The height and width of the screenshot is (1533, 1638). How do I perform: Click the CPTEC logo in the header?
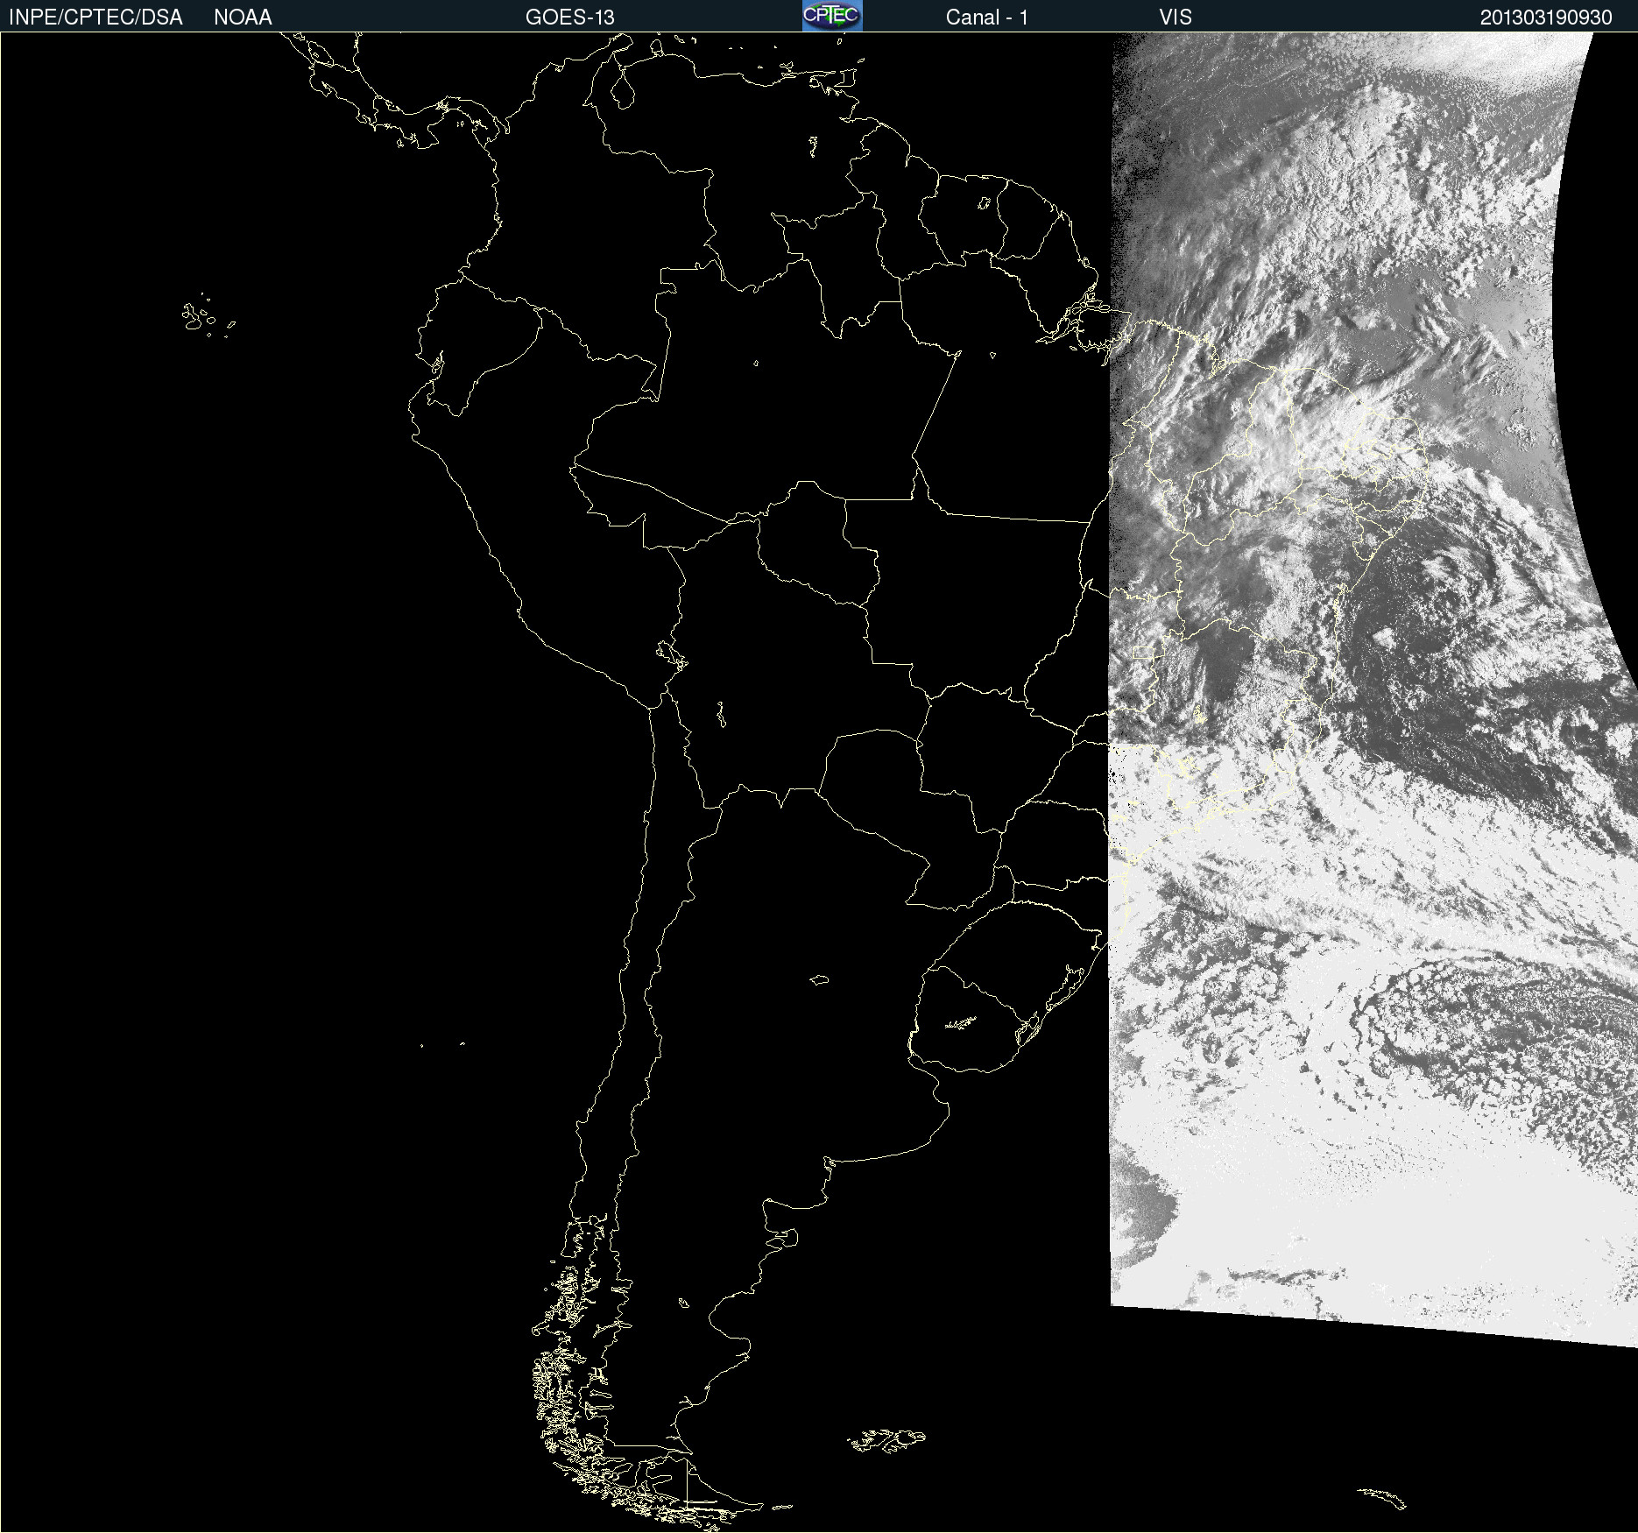[x=832, y=16]
